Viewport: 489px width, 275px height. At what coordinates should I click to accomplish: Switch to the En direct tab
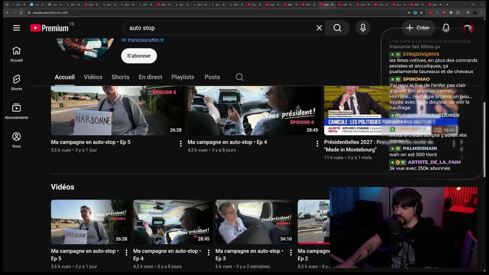click(150, 77)
